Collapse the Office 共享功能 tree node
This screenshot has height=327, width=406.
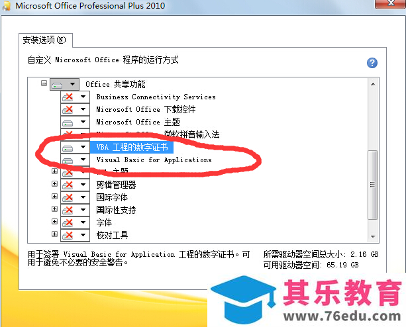click(44, 83)
